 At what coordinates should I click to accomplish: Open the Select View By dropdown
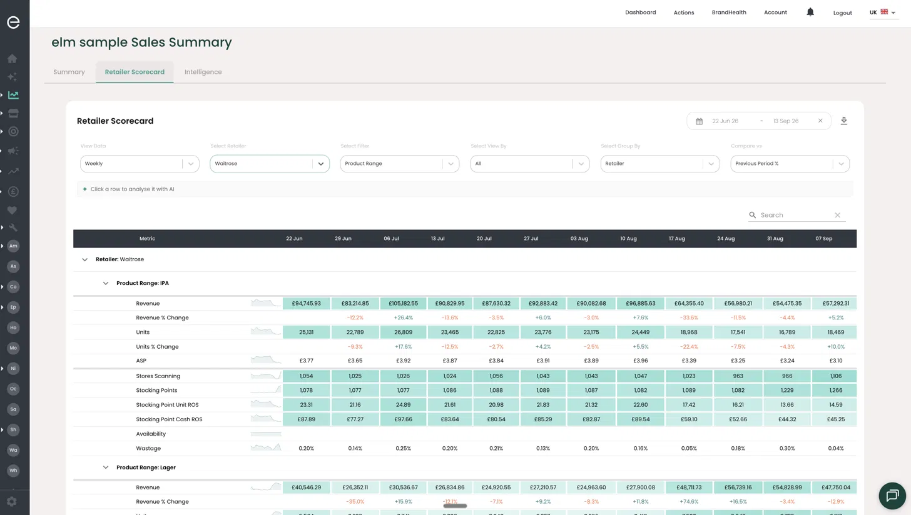tap(530, 164)
